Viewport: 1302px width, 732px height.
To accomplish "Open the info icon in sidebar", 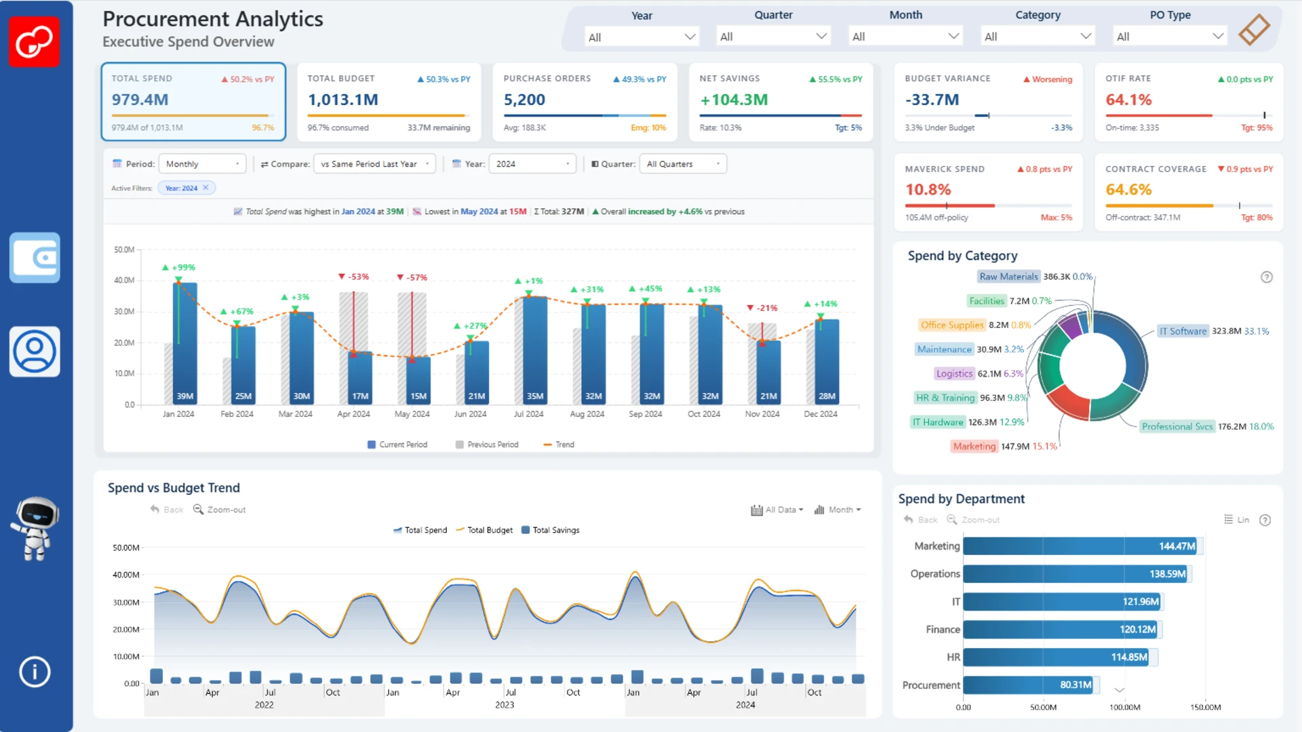I will click(35, 672).
